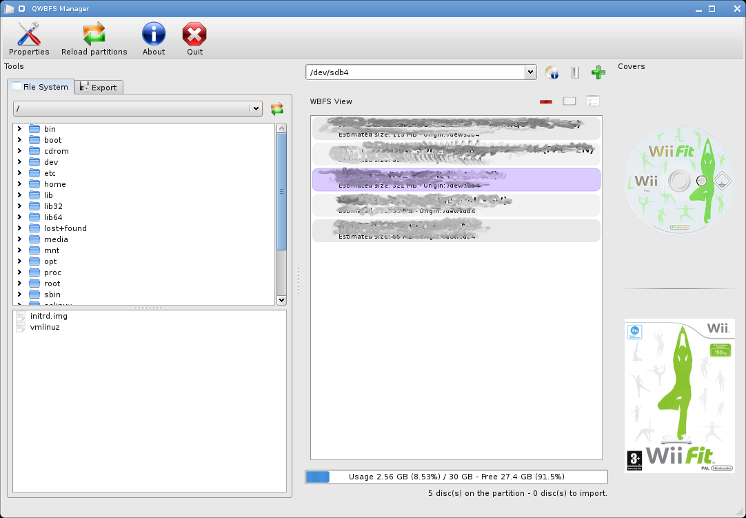Select the root folder
The width and height of the screenshot is (746, 518).
tap(52, 283)
